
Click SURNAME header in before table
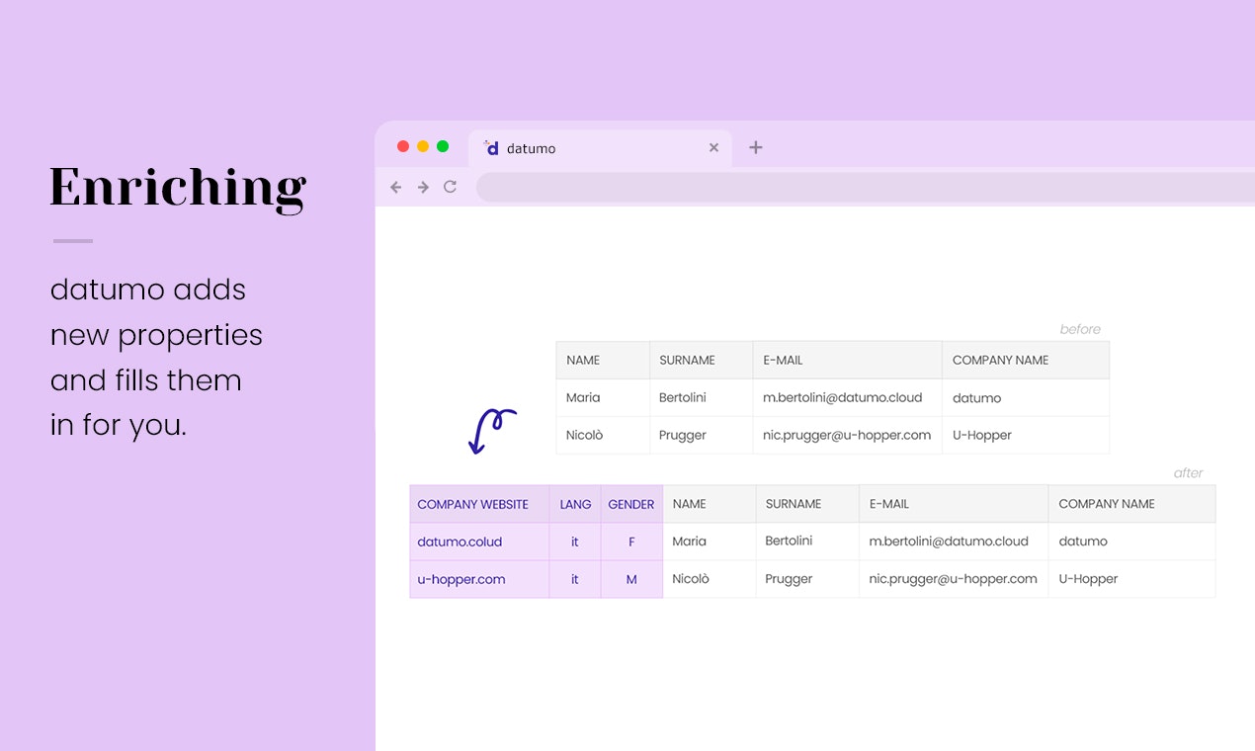(701, 360)
